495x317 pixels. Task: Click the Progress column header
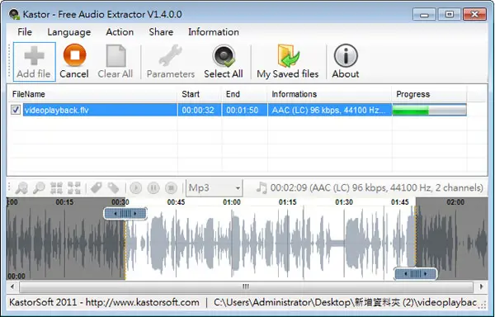tap(429, 94)
